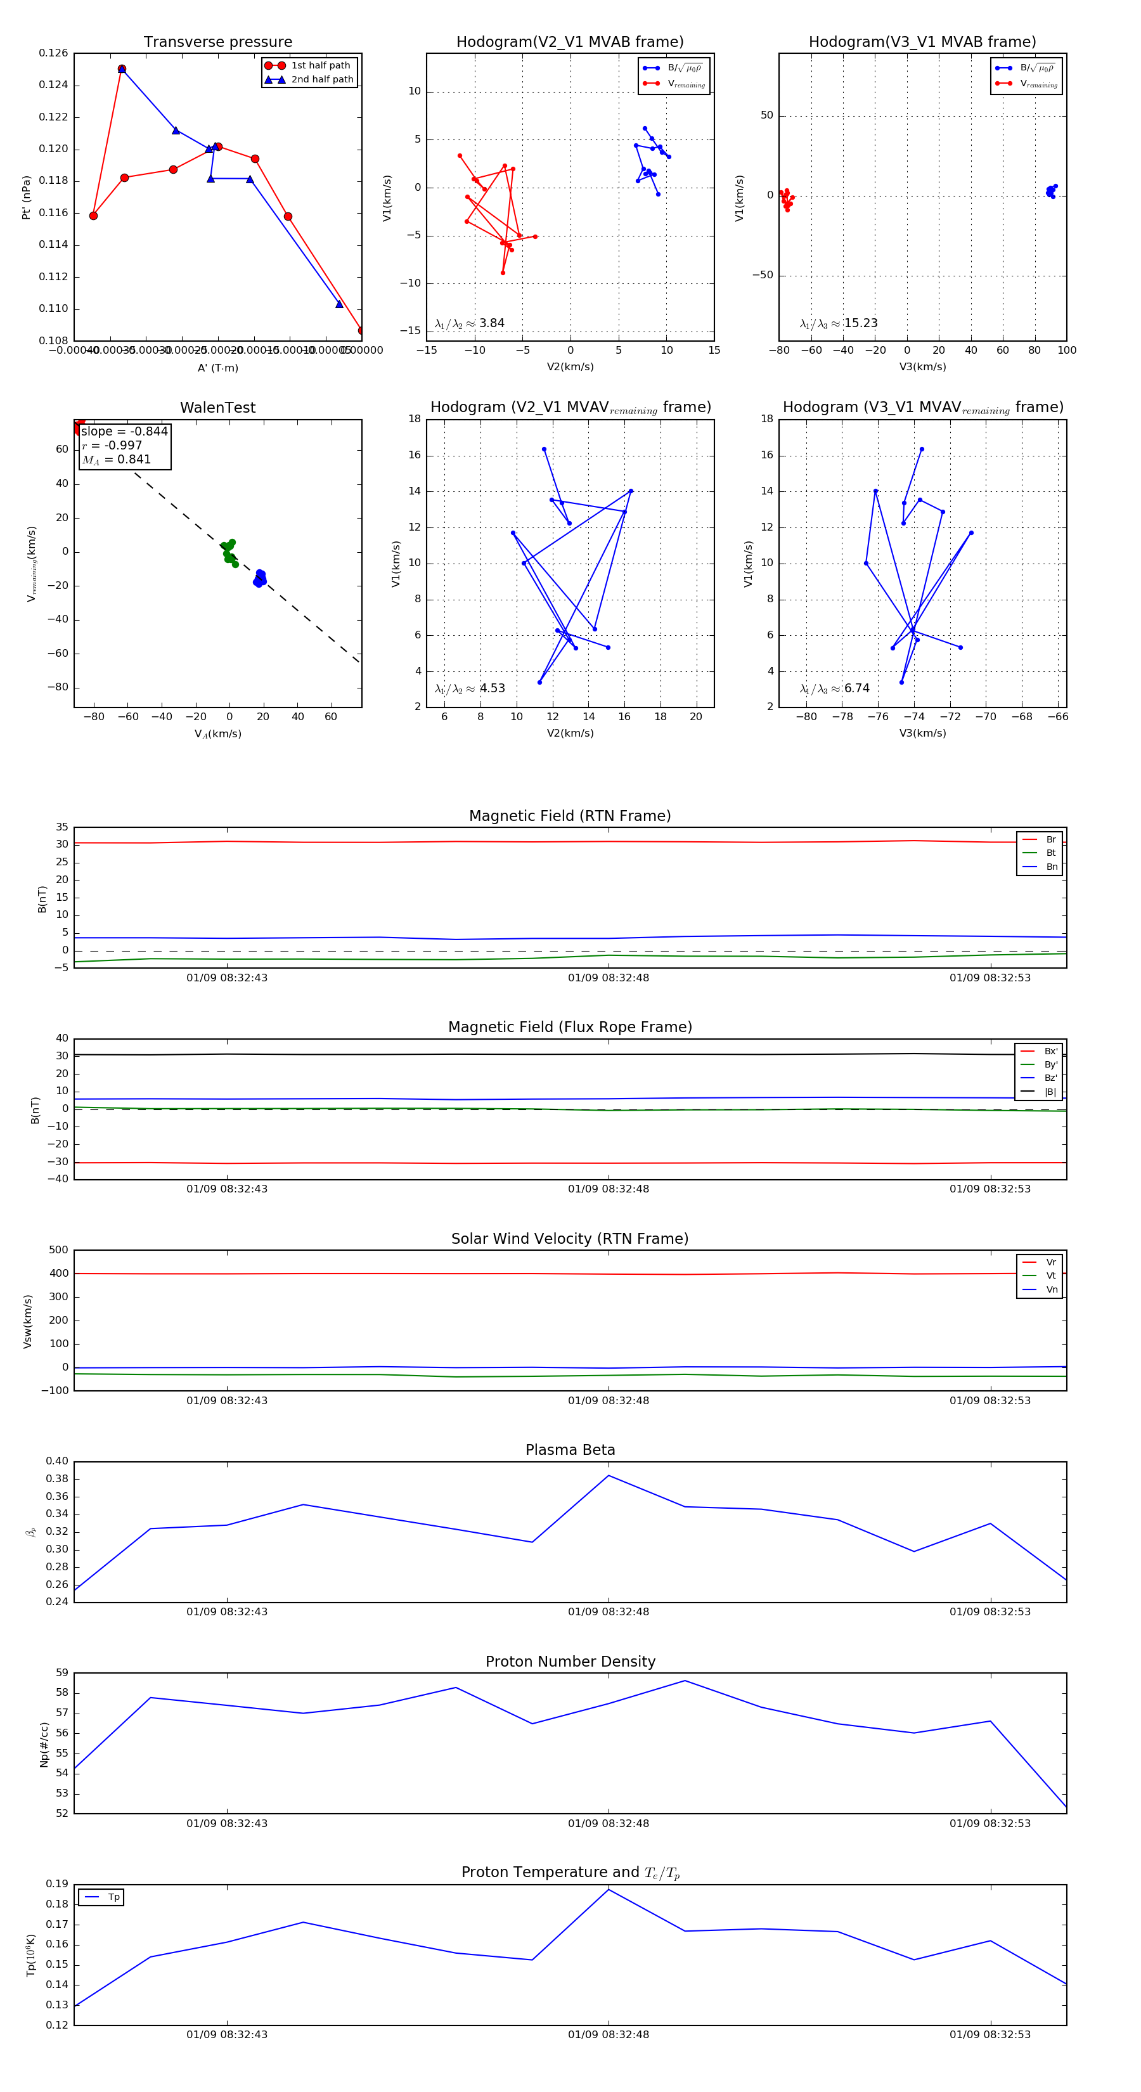Click the 'Np(#/cc)' axis label
The height and width of the screenshot is (2092, 1141).
tap(44, 1743)
